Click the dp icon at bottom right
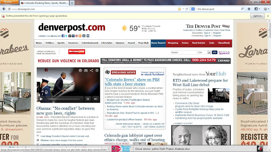Image resolution: width=271 pixels, height=152 pixels. click(x=260, y=149)
